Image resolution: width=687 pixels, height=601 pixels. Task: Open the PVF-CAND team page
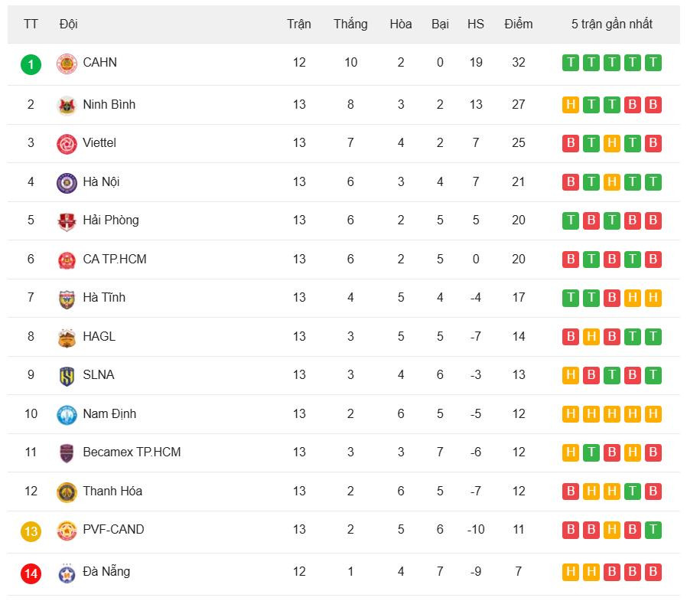click(113, 529)
